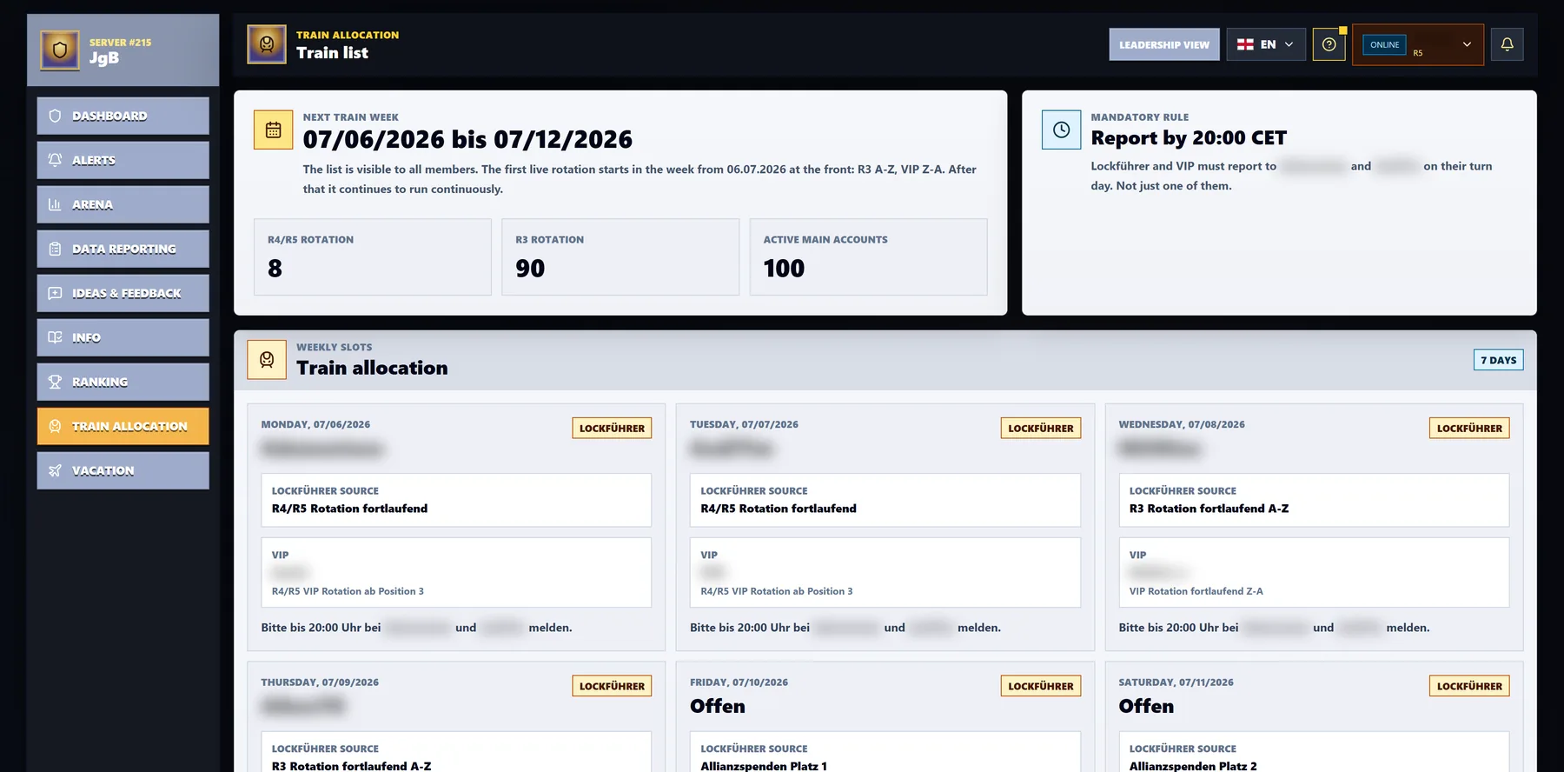Click 'Allianzspenden Platz 1' on Friday card
The width and height of the screenshot is (1564, 772).
tap(764, 766)
